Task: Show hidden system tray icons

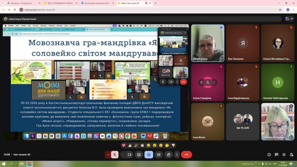Action: point(259,164)
